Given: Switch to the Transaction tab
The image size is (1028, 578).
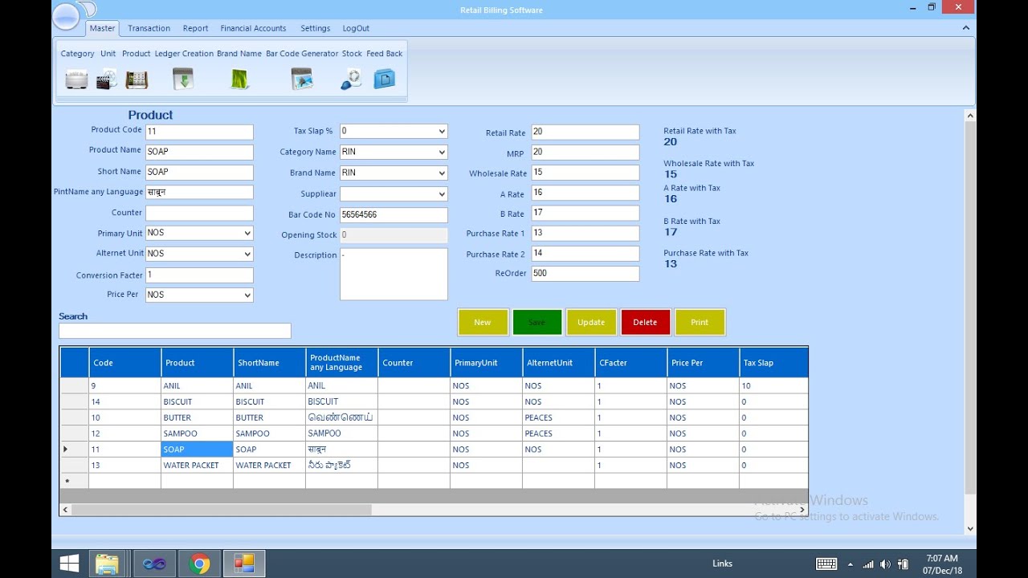Looking at the screenshot, I should coord(149,28).
